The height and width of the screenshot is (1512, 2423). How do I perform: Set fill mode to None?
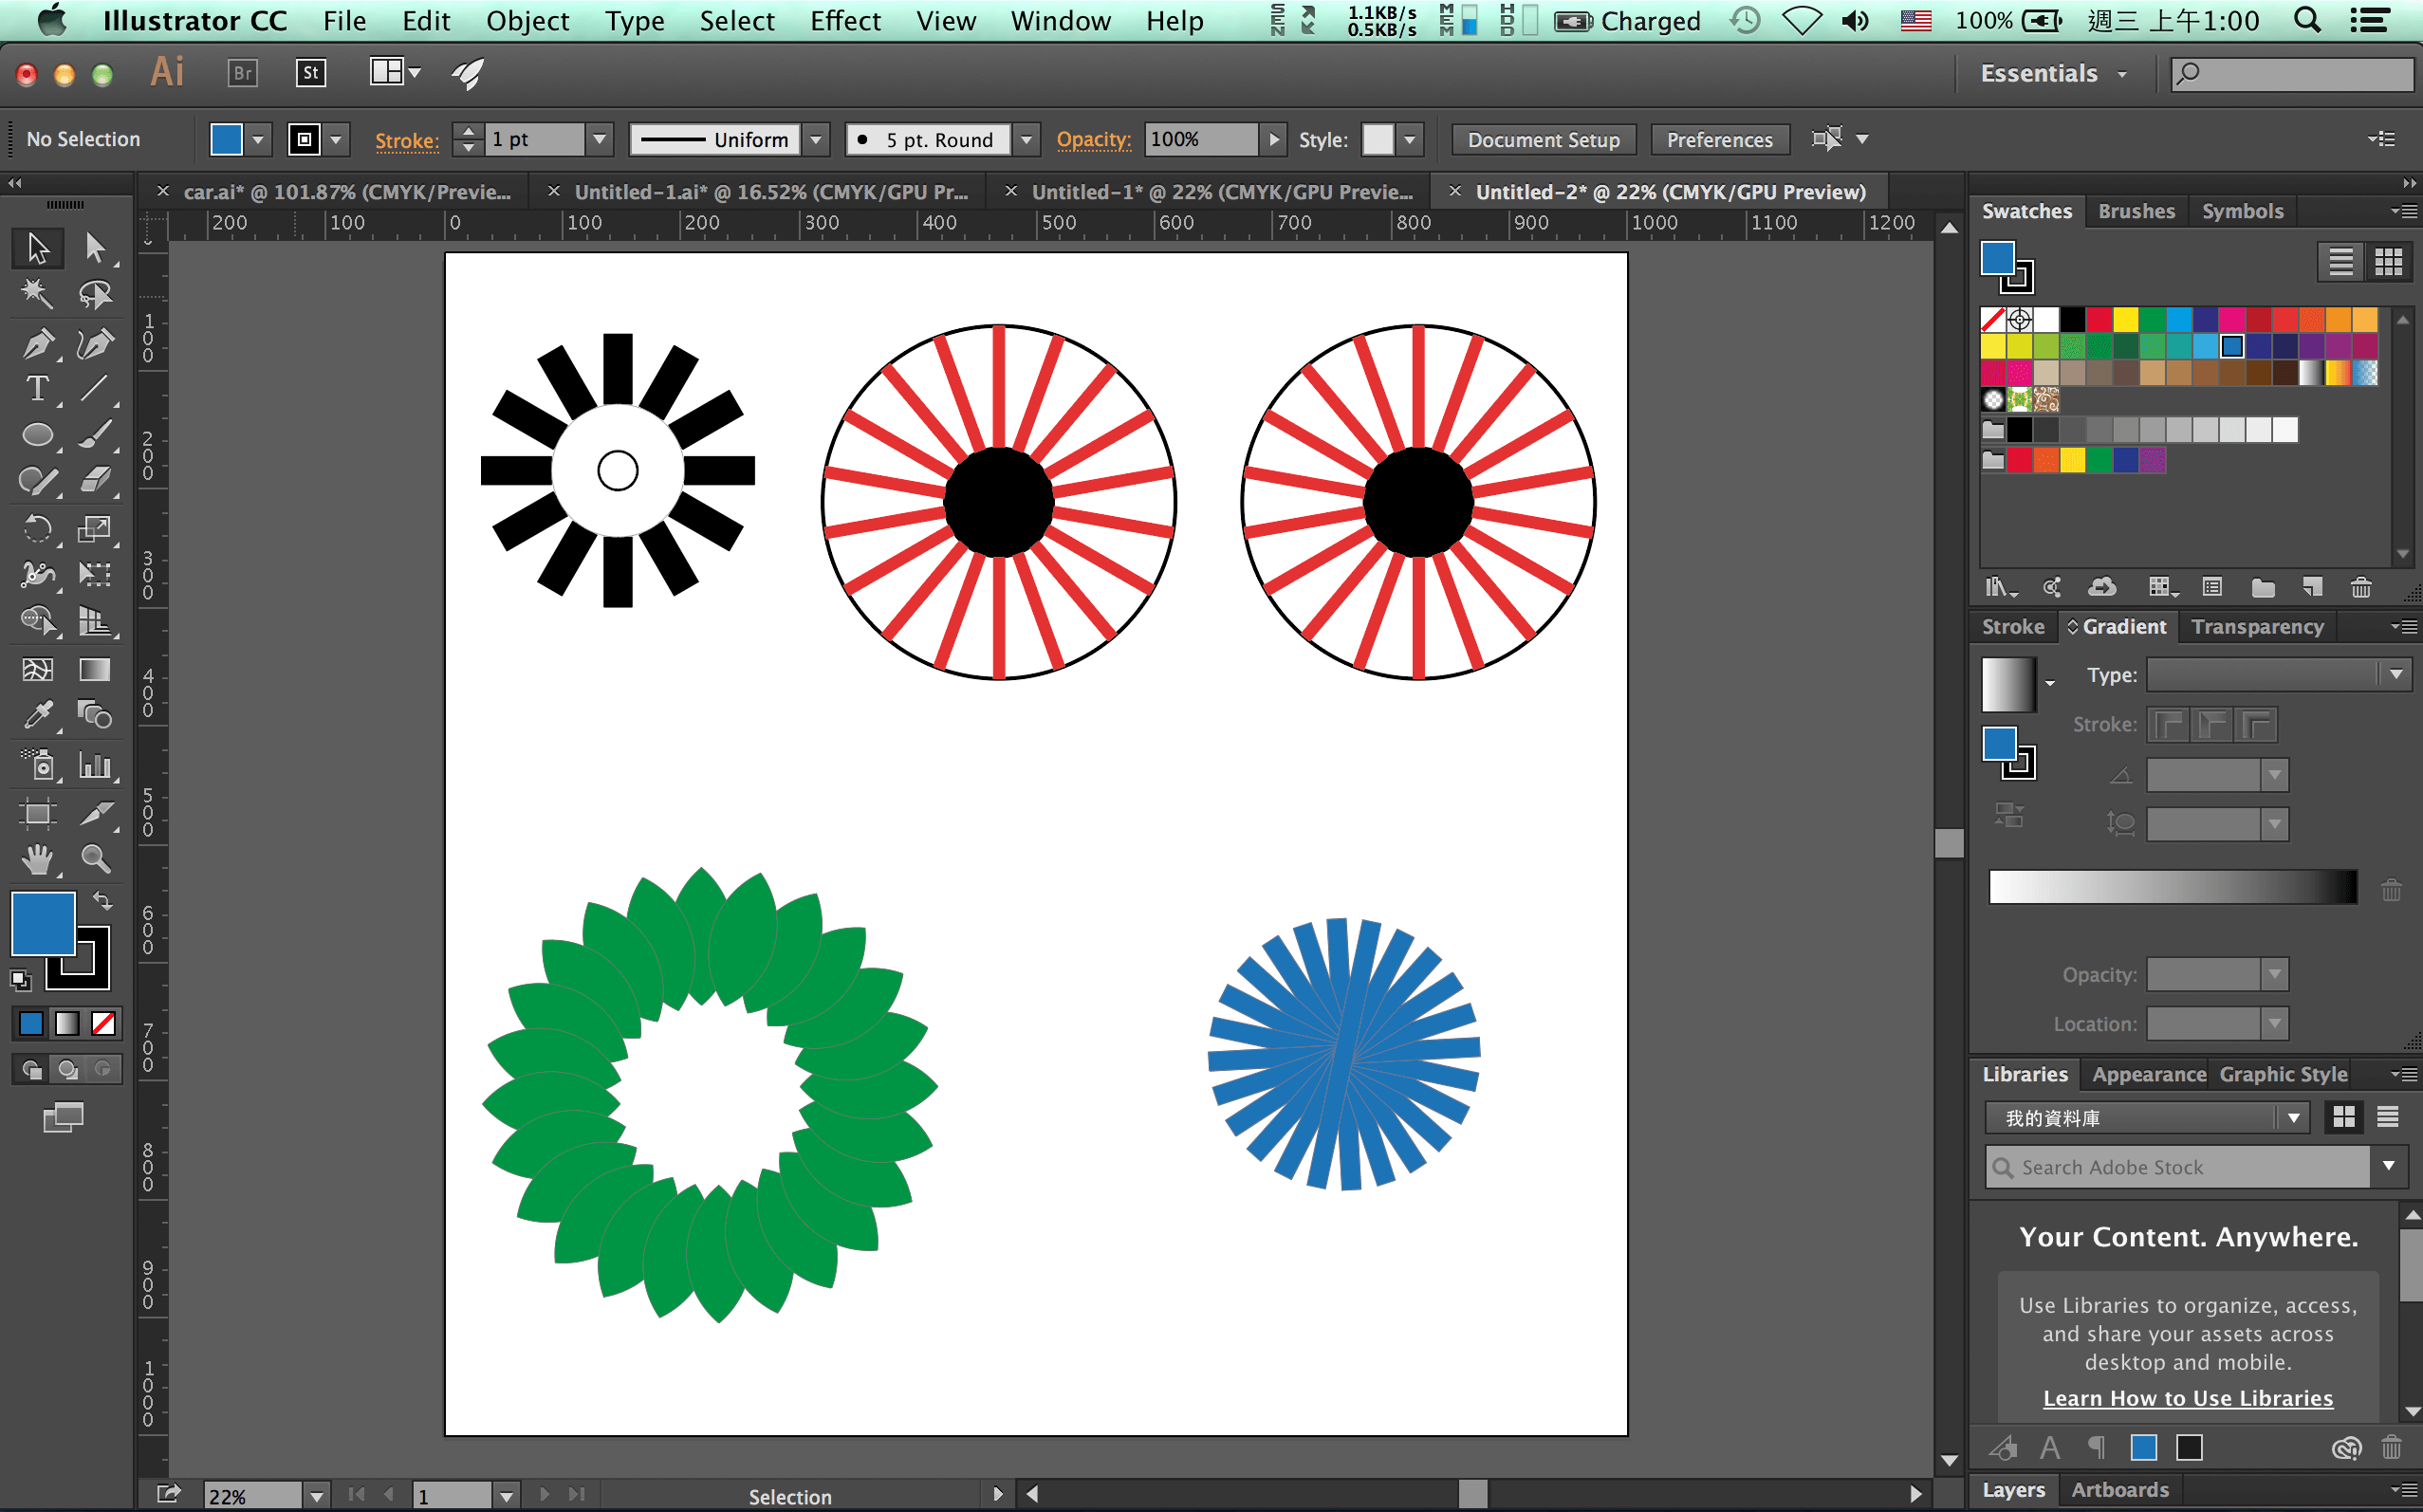tap(103, 1023)
